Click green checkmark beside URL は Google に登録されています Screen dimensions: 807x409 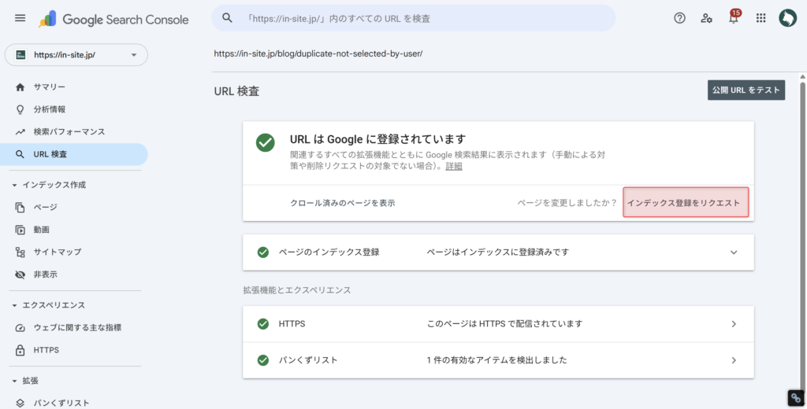265,142
